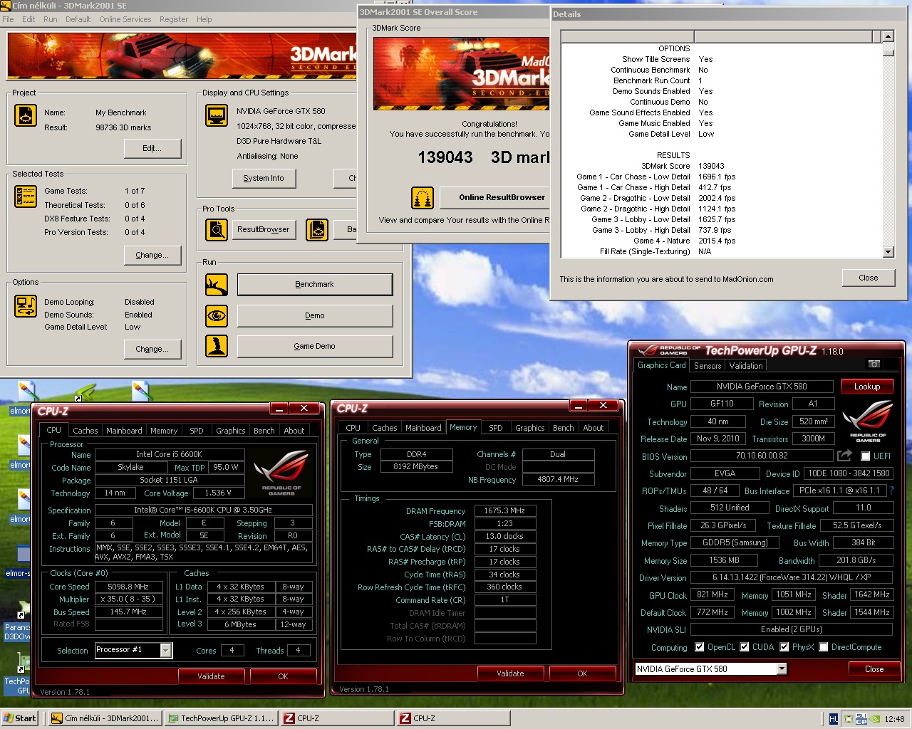Switch to Sensors tab in GPU-Z
Image resolution: width=912 pixels, height=729 pixels.
coord(708,366)
